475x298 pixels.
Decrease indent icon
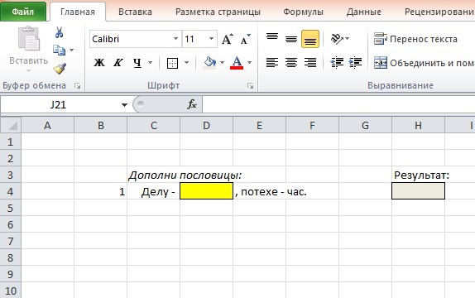pos(337,63)
